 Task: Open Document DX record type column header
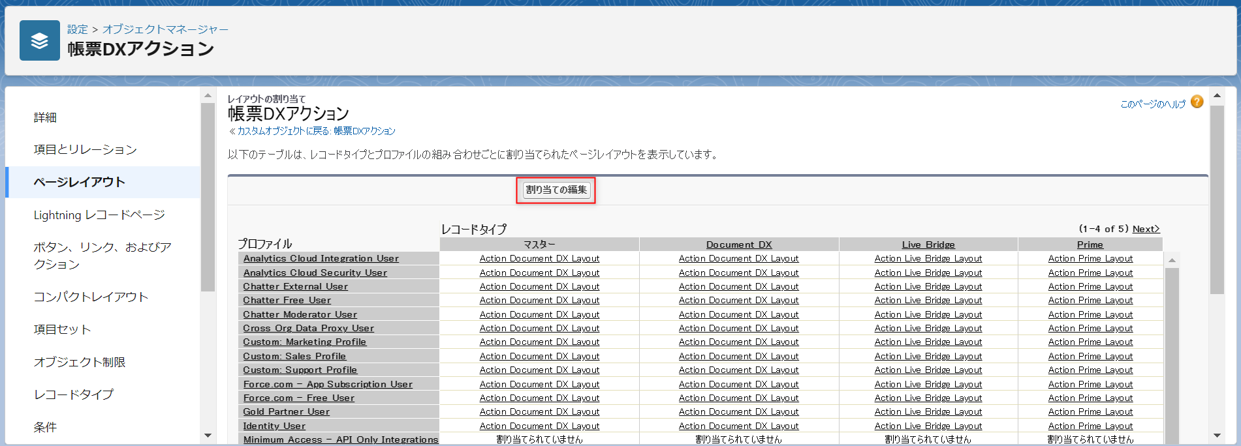738,245
